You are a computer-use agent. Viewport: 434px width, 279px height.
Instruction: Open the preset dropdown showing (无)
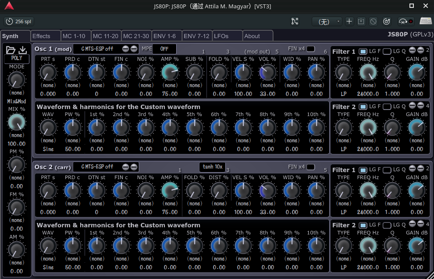coord(327,21)
